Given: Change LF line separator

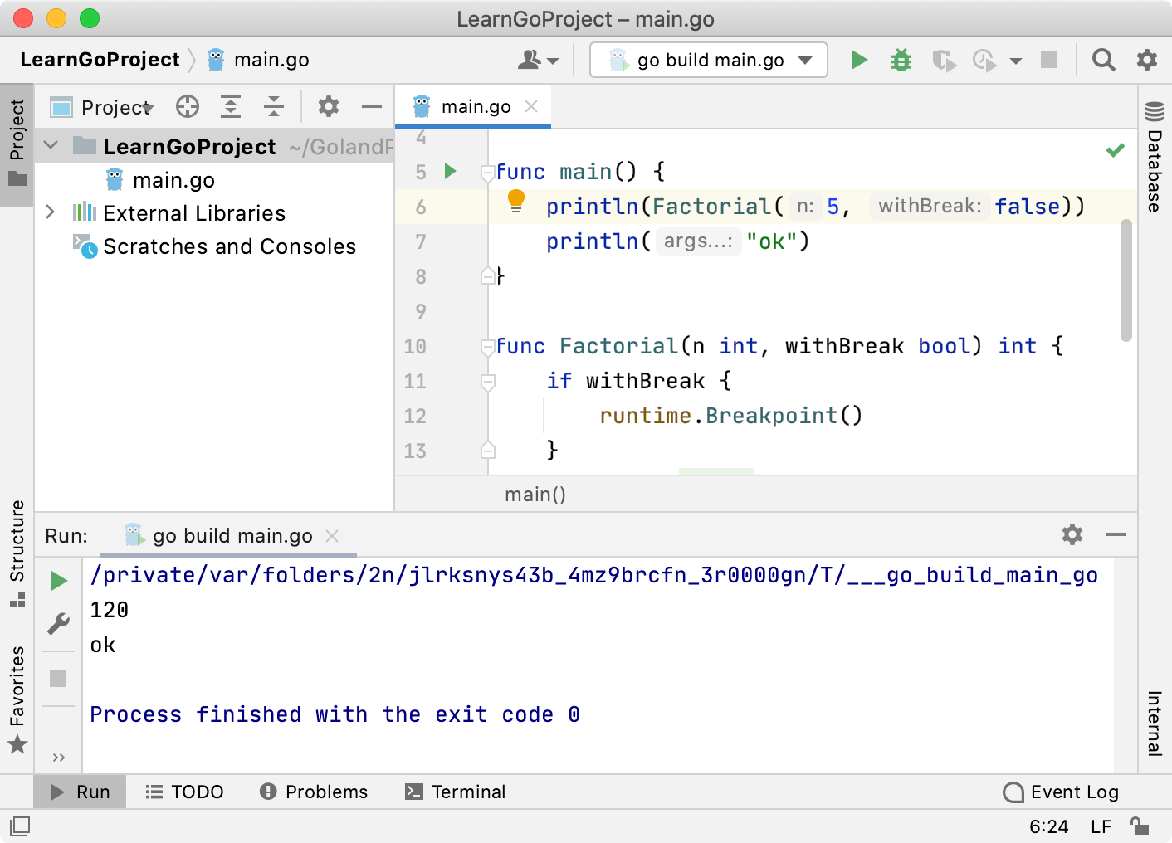Looking at the screenshot, I should tap(1101, 826).
